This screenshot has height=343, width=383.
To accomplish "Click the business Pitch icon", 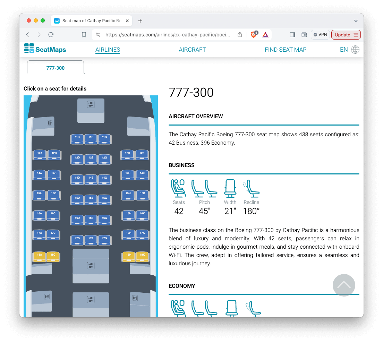I will [x=204, y=188].
